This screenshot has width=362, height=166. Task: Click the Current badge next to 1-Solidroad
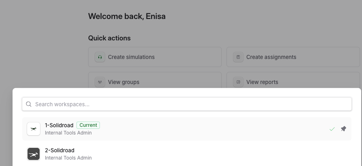88,125
